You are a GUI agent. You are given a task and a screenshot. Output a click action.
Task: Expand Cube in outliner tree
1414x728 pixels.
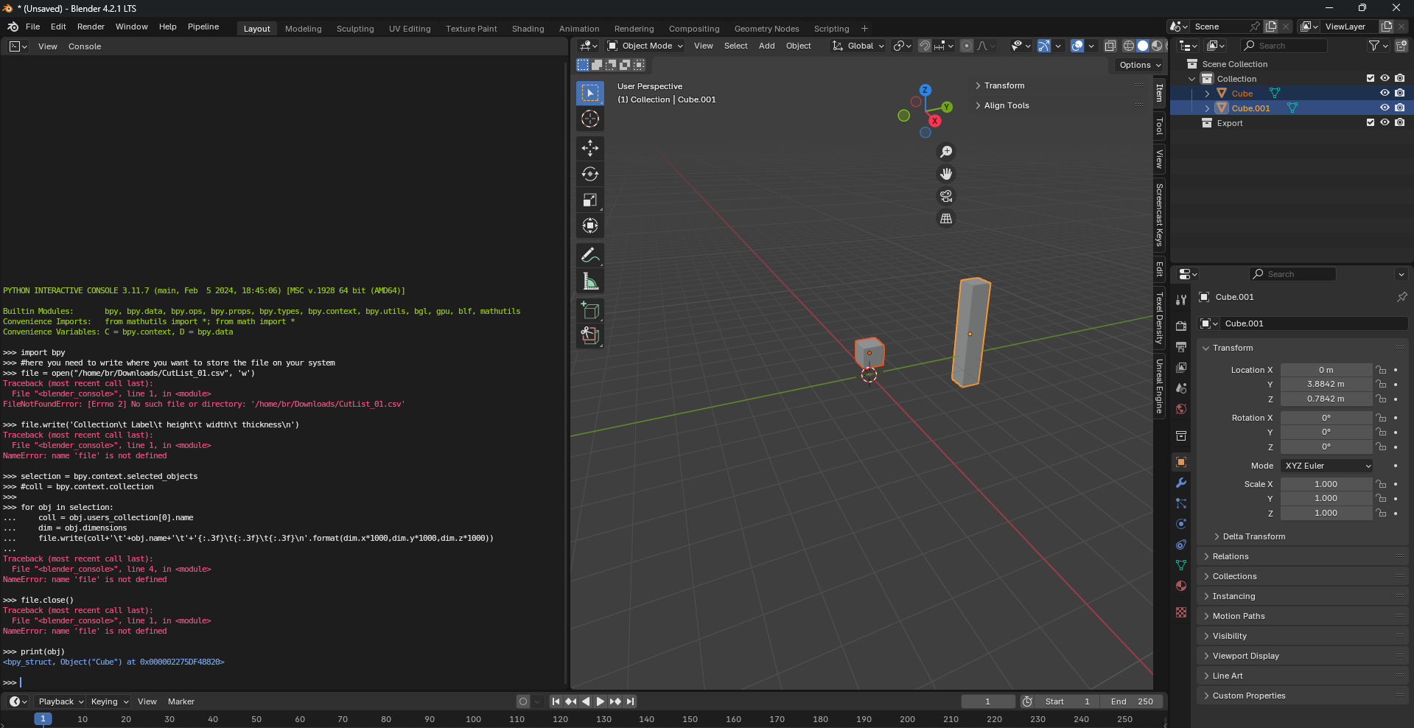click(1207, 94)
